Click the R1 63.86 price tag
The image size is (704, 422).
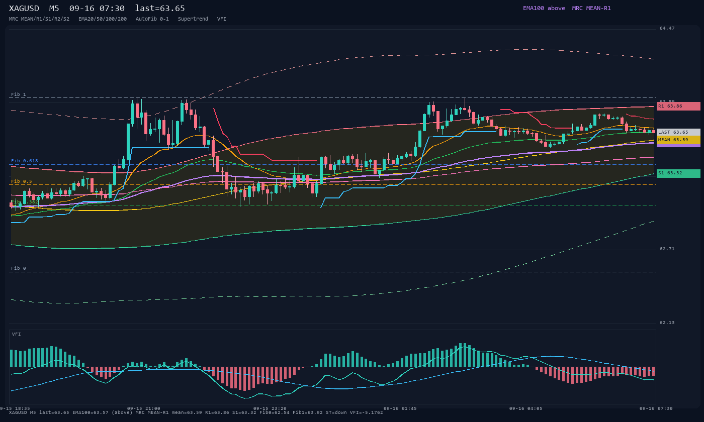tap(678, 106)
